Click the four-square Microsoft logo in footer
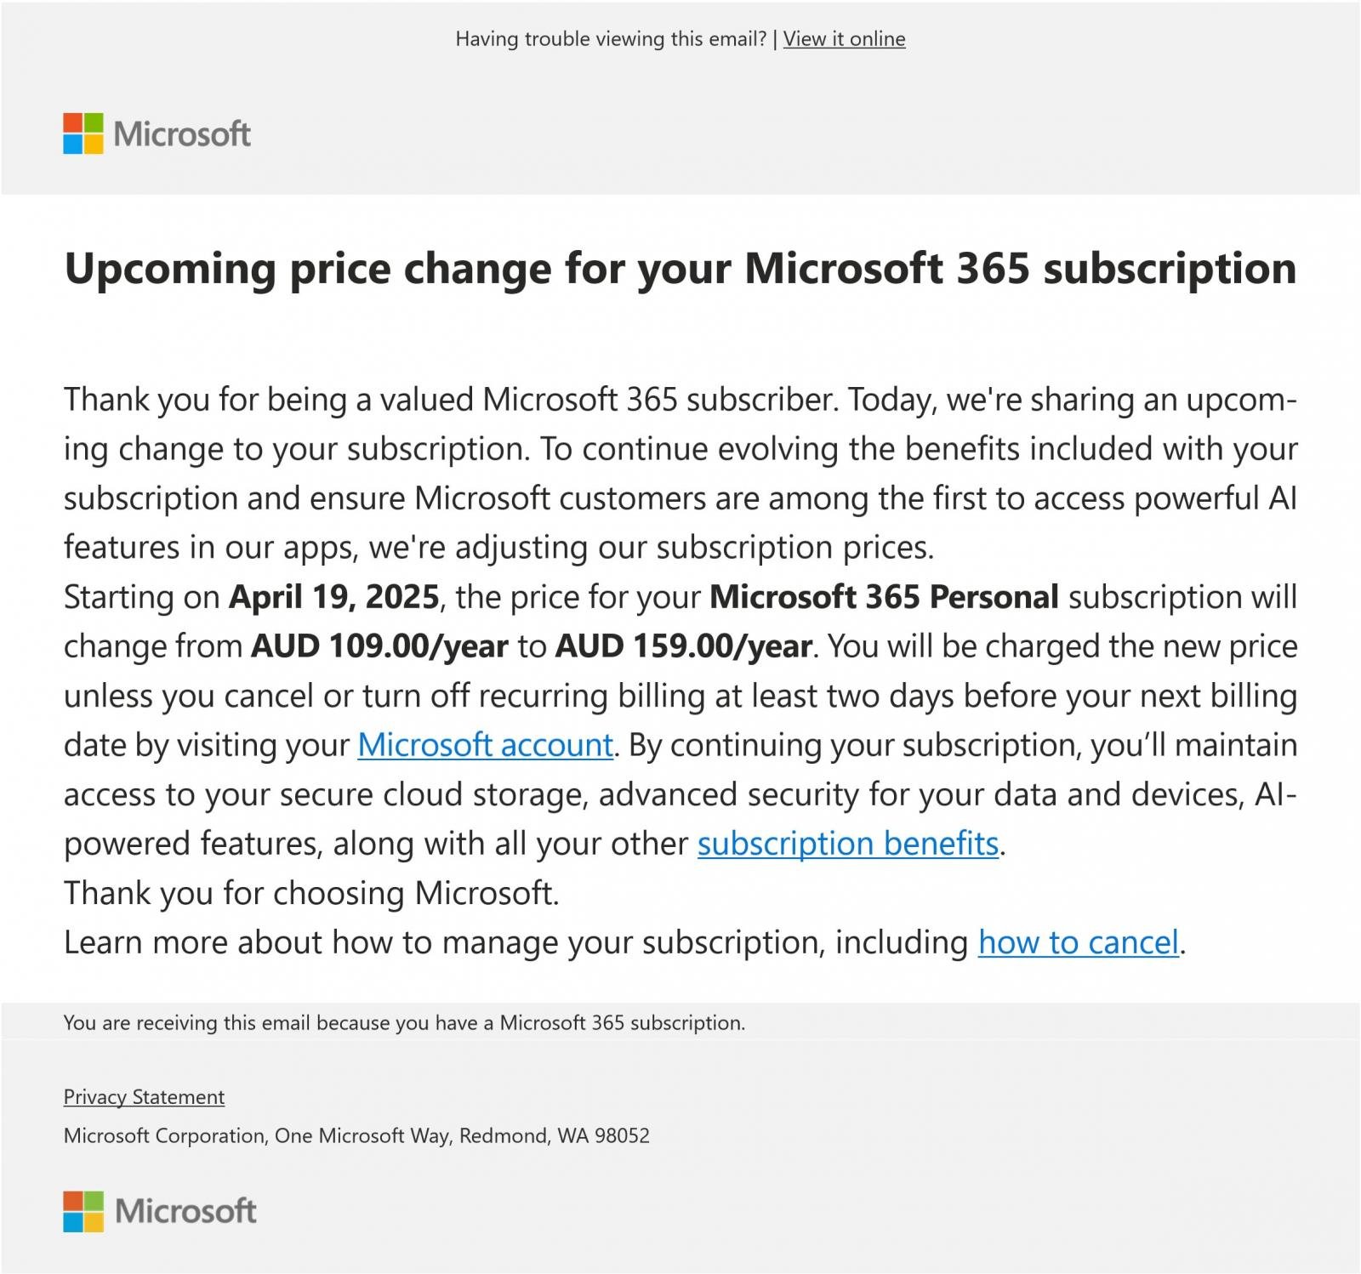Screen dimensions: 1361x1274 83,1211
